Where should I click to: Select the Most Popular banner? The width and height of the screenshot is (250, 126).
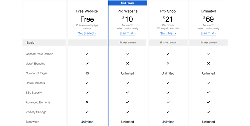coord(128,3)
